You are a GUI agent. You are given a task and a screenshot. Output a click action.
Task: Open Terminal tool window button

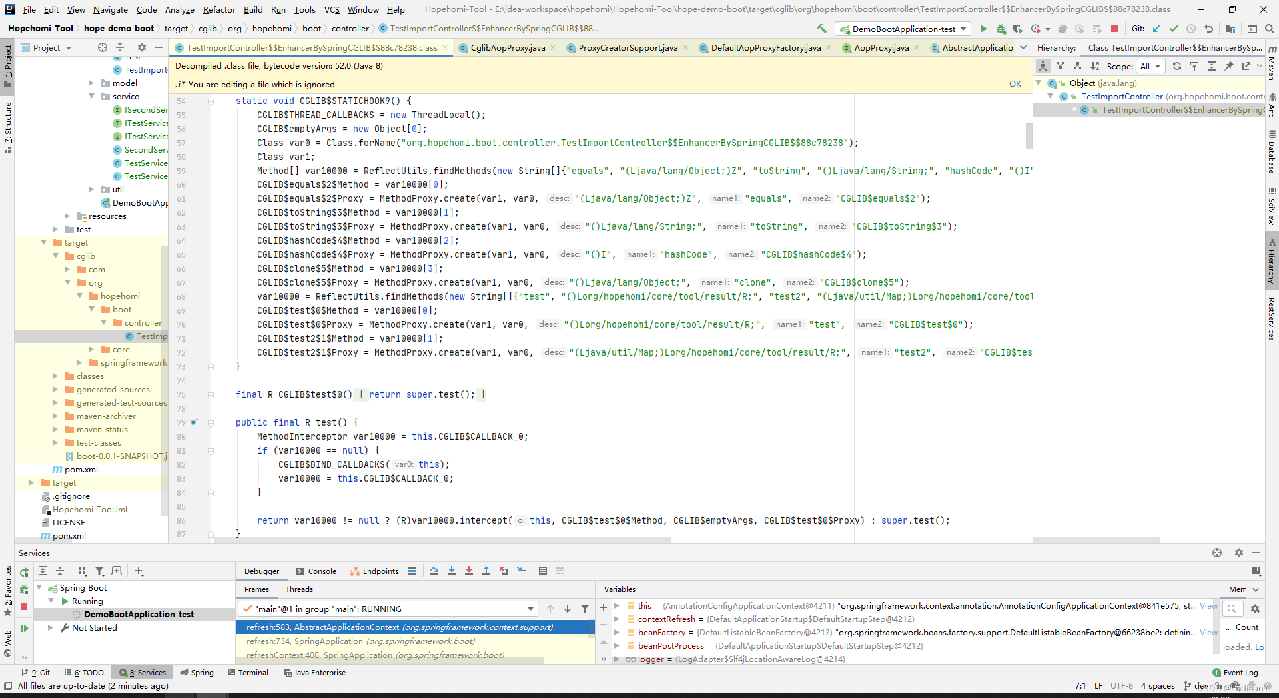248,672
